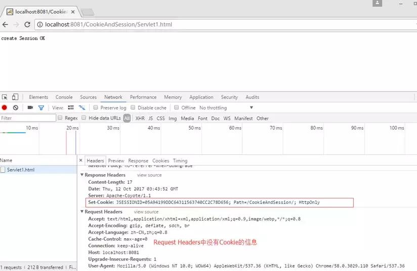Open the No throttling dropdown
417x271 pixels.
tap(226, 107)
